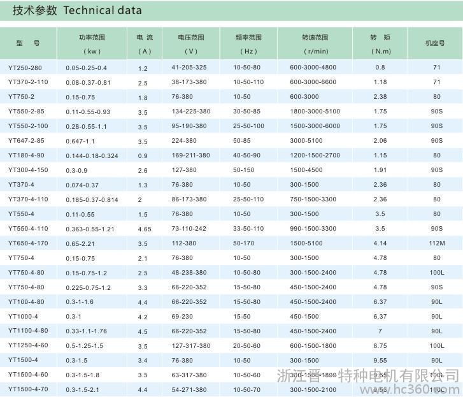Viewport: 463px width, 397px height.
Task: Click the 1800-3000-5100 speed range cell
Action: (315, 112)
